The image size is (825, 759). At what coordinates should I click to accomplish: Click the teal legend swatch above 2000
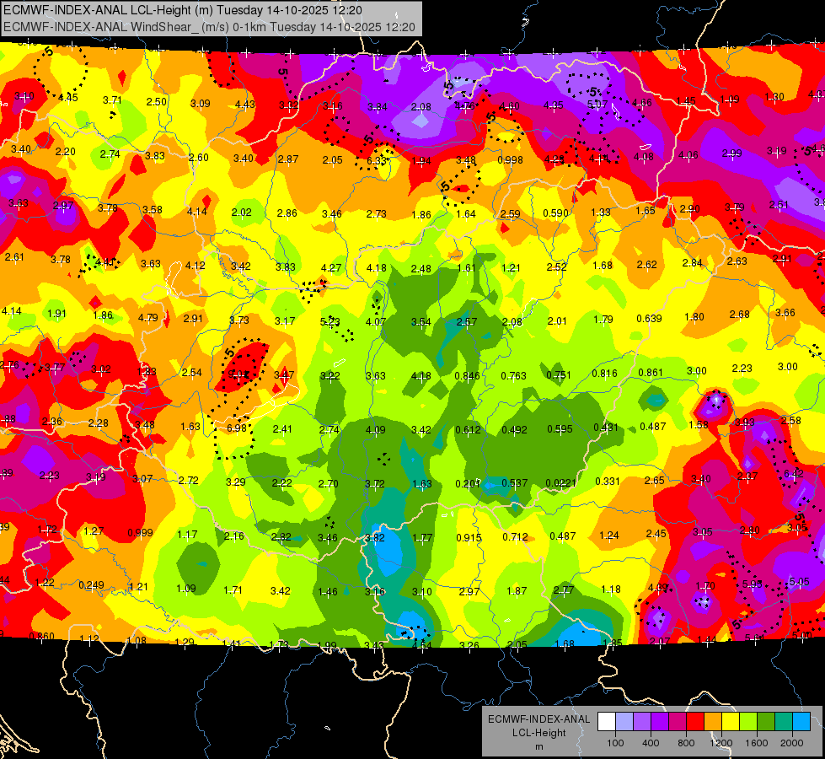pos(784,722)
